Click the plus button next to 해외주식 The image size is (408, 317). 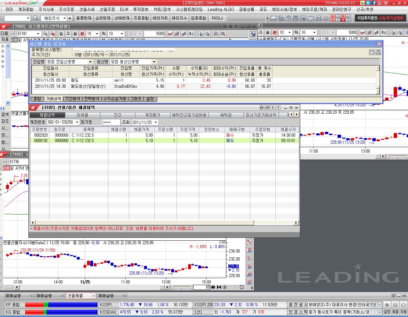pyautogui.click(x=70, y=18)
